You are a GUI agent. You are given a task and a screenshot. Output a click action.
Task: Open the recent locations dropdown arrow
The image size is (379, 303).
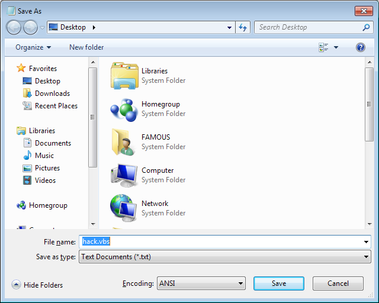[x=42, y=28]
